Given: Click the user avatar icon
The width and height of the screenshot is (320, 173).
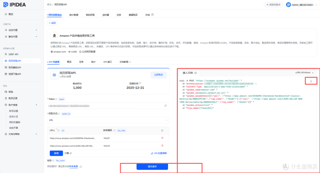Looking at the screenshot, I should [288, 5].
